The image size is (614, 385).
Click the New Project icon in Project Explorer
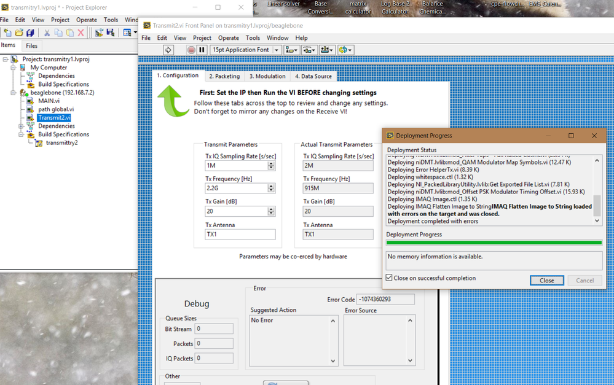click(7, 33)
